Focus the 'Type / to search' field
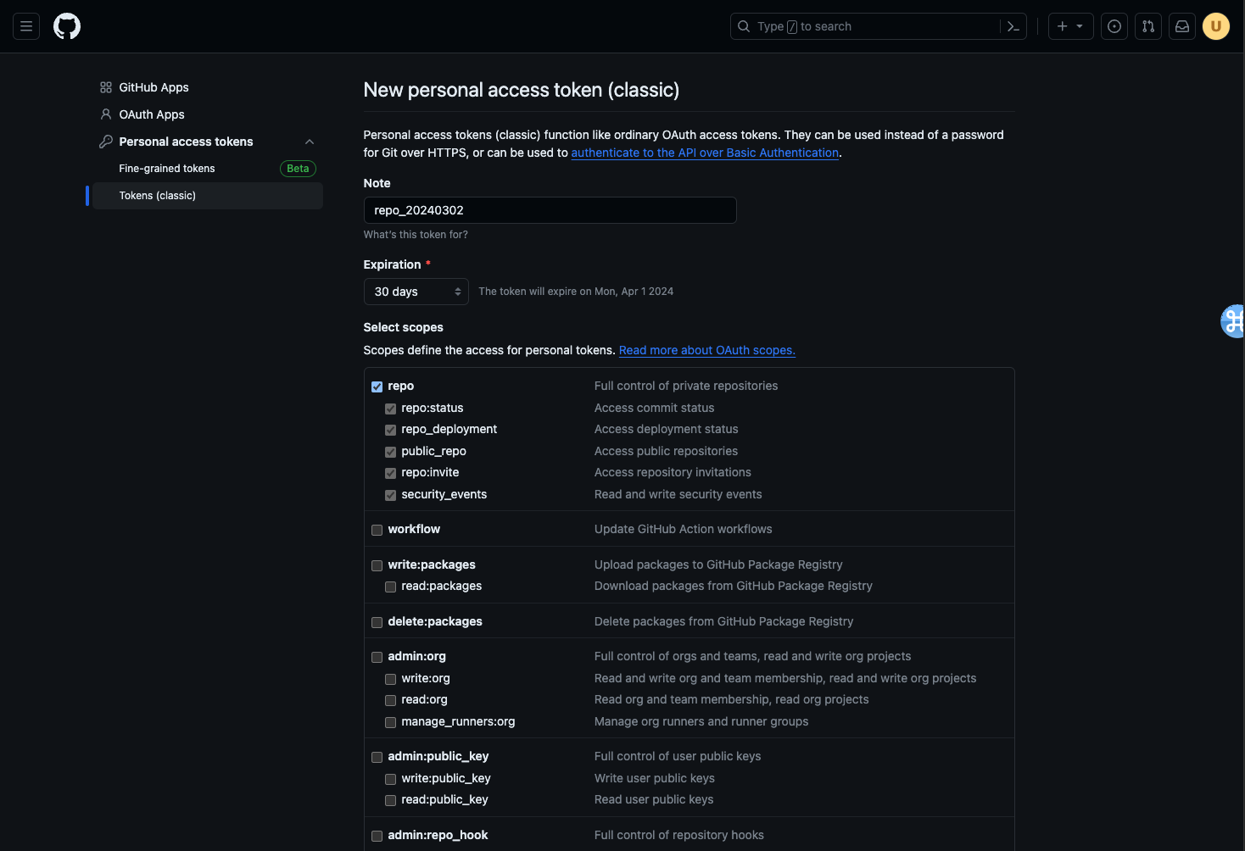 click(x=878, y=26)
